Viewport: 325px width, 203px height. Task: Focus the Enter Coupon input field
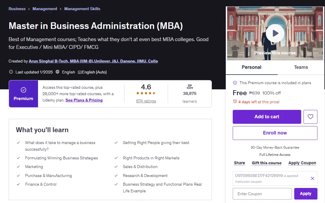pyautogui.click(x=262, y=194)
